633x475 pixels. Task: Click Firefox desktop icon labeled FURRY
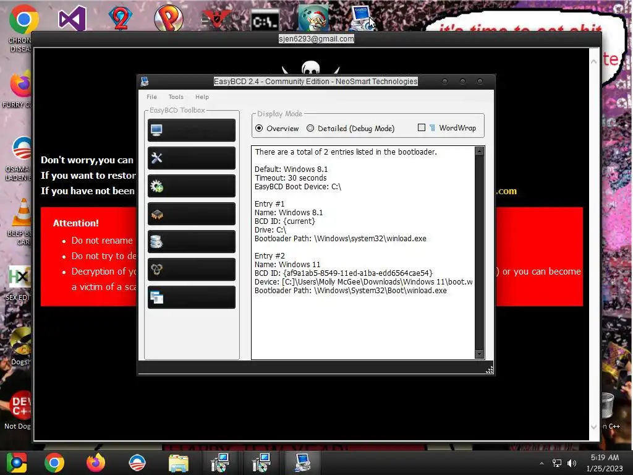pyautogui.click(x=20, y=84)
